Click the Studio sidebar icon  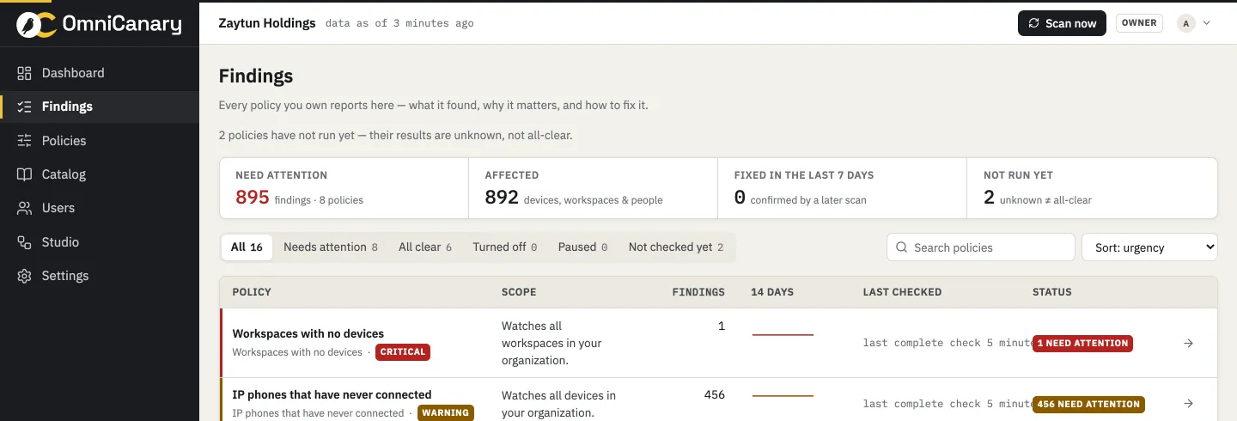pos(25,242)
